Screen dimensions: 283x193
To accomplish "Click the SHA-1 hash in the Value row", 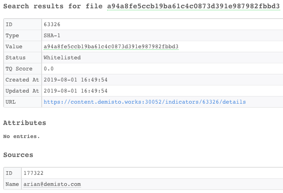I will point(111,47).
